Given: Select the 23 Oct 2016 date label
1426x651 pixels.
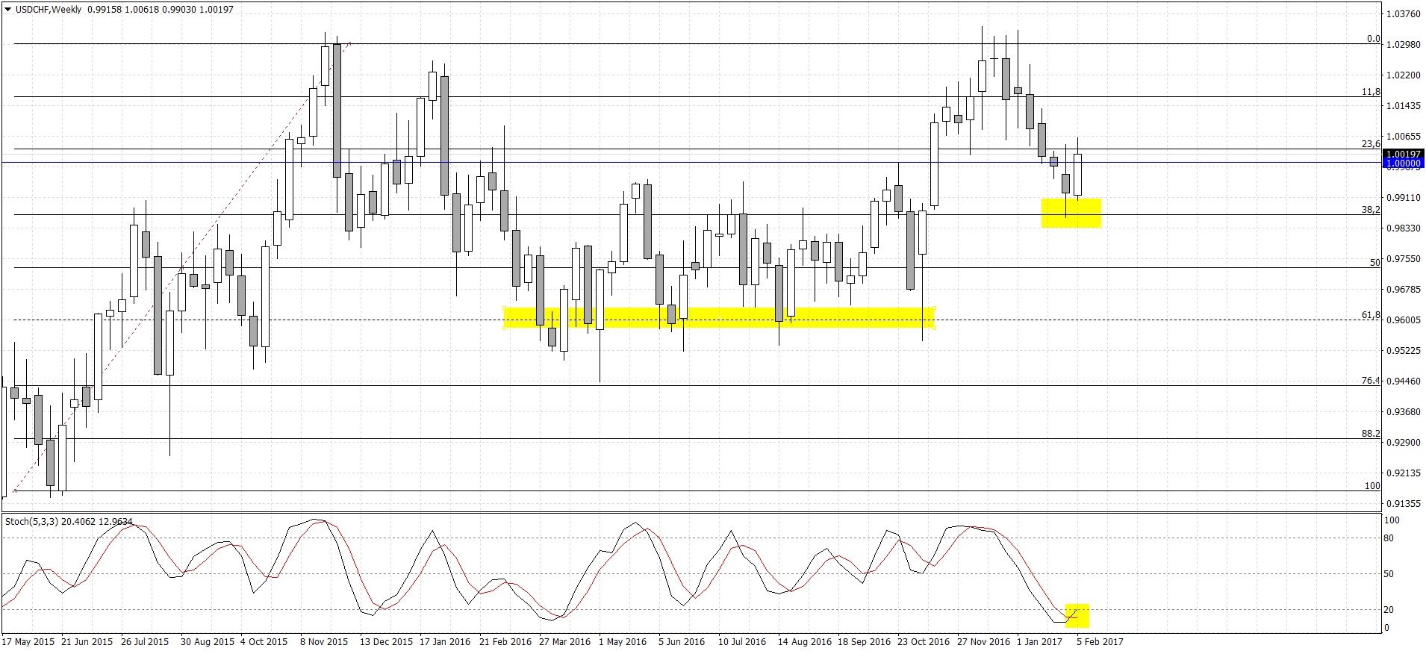Looking at the screenshot, I should (x=924, y=641).
